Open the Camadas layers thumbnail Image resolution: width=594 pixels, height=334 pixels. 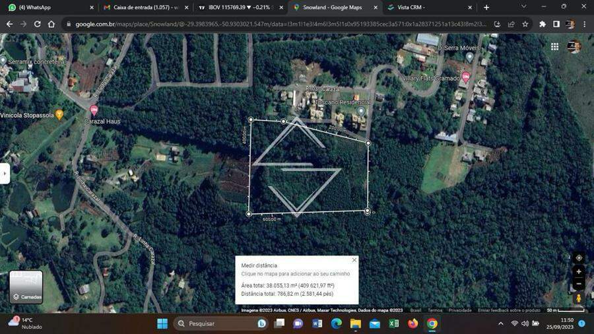pos(26,286)
